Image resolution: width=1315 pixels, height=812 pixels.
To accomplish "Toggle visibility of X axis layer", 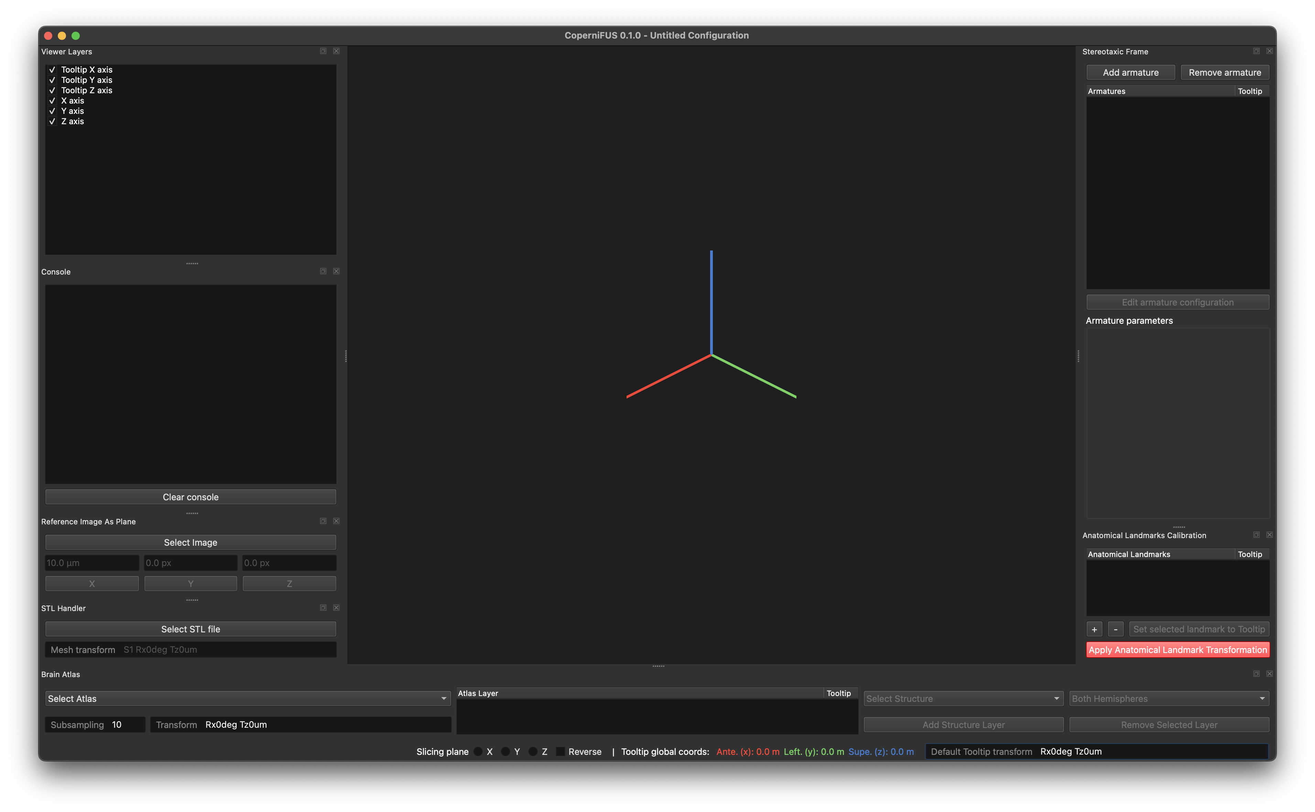I will [52, 100].
